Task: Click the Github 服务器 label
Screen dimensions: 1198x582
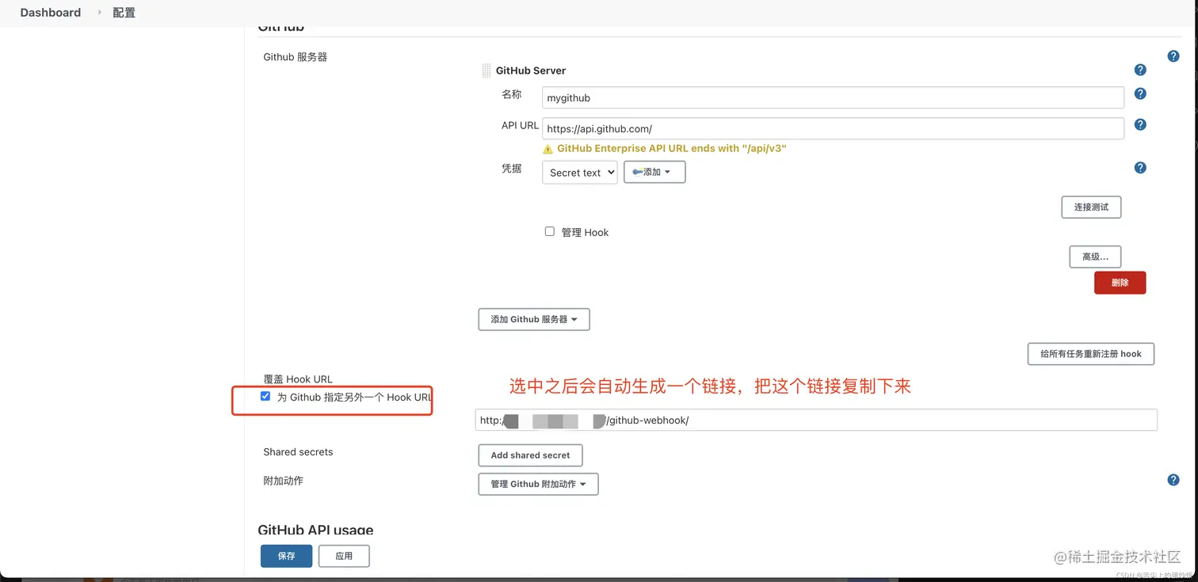Action: [295, 57]
